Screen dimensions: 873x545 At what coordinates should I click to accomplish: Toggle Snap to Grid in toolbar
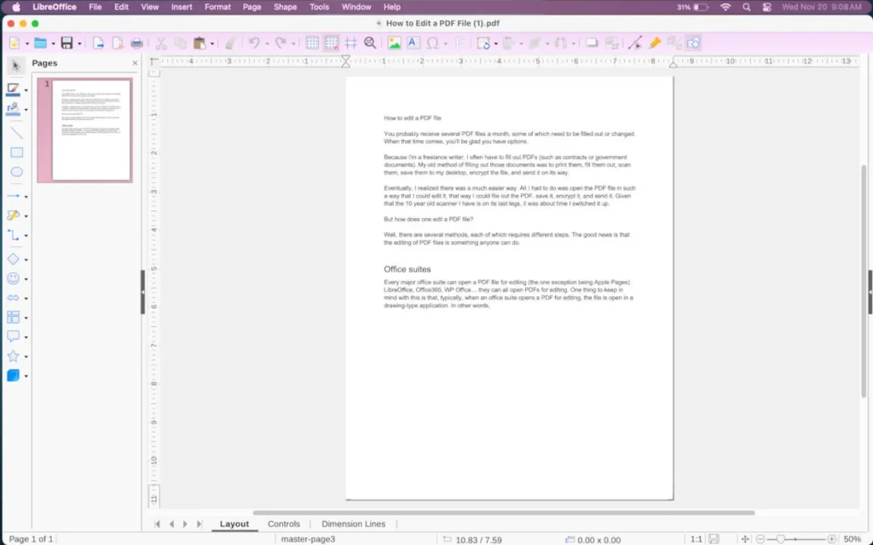click(332, 43)
